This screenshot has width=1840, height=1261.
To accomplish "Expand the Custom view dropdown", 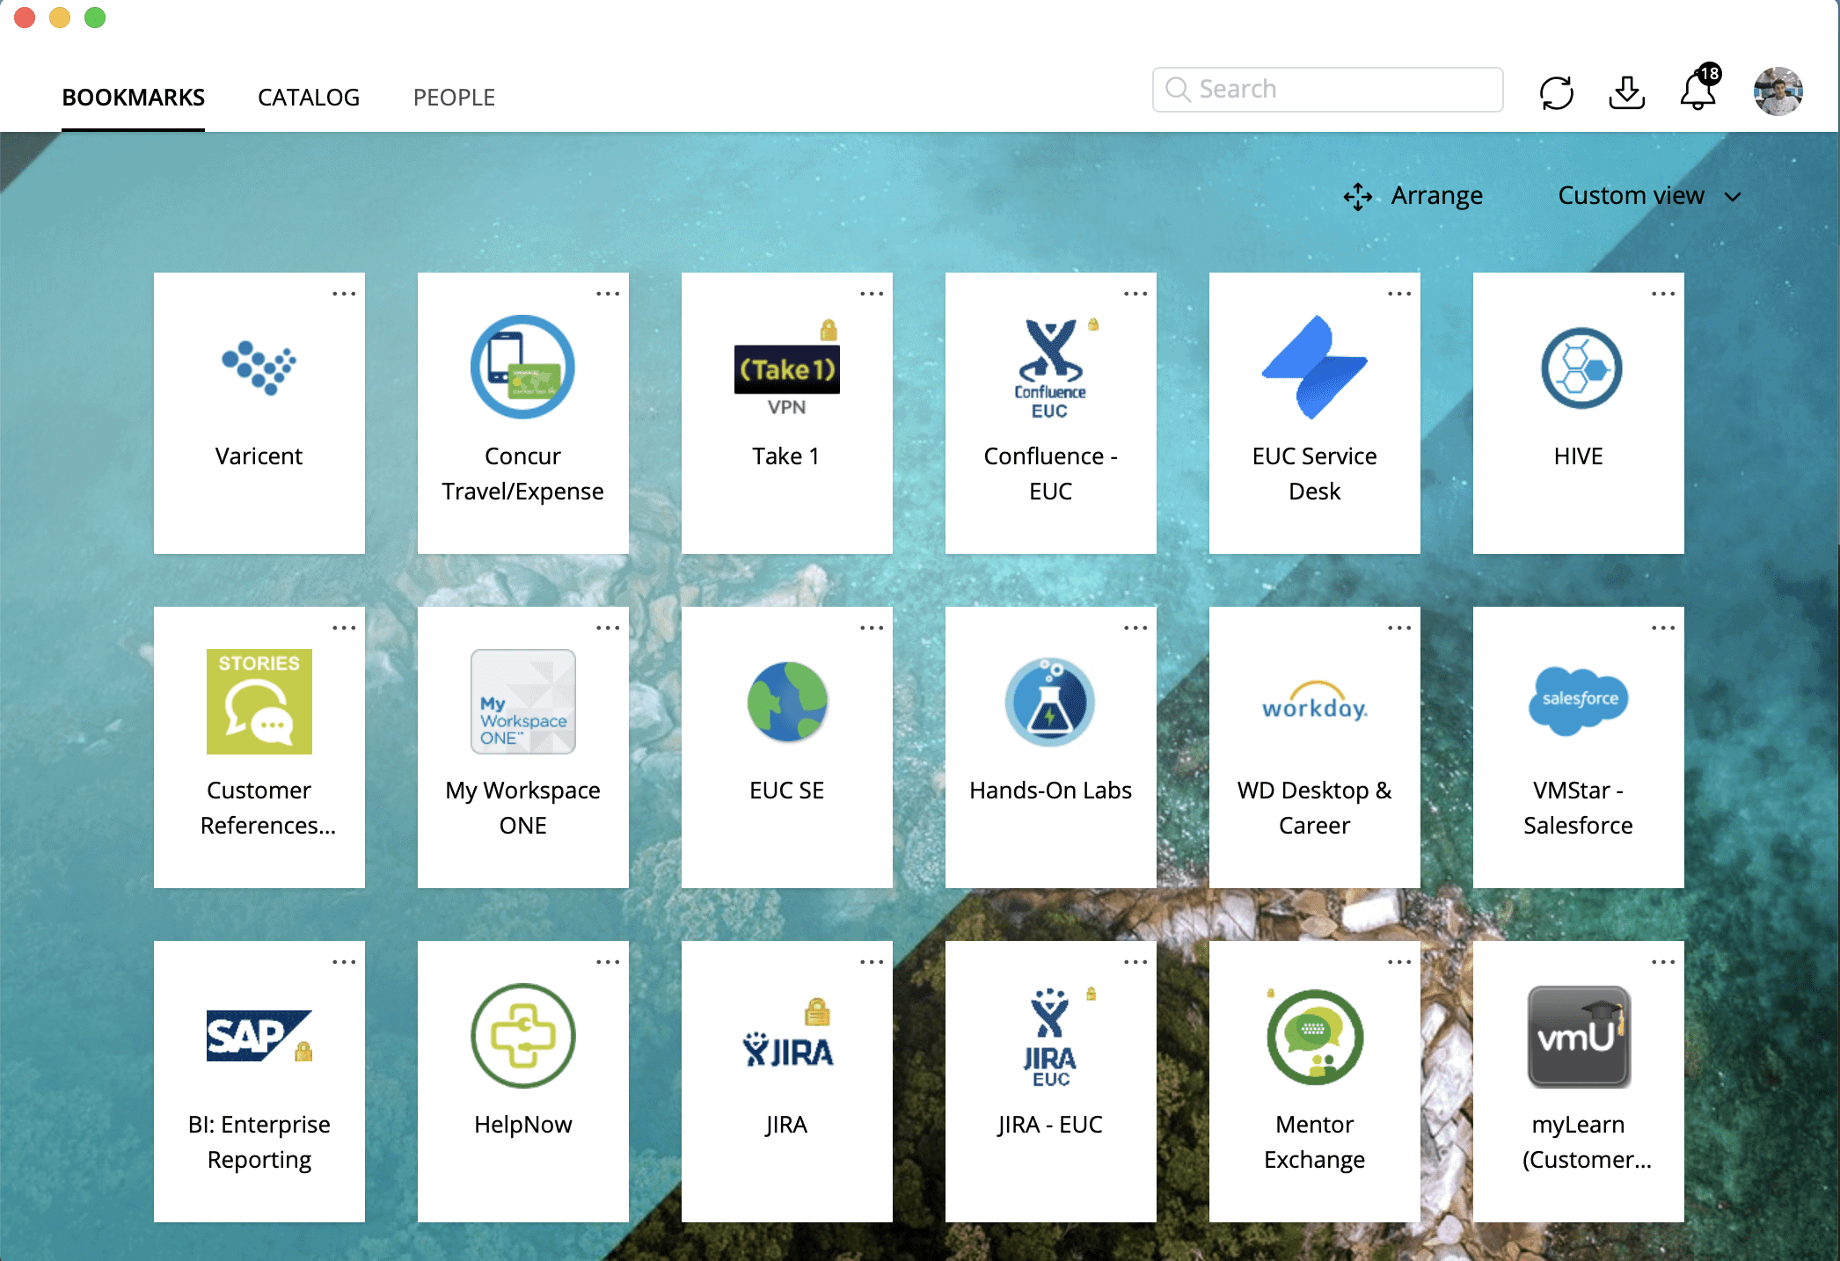I will coord(1649,195).
